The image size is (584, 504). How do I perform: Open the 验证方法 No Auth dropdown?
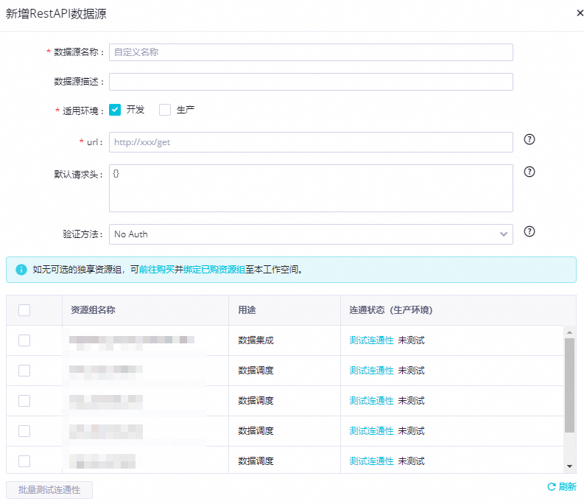[x=311, y=234]
